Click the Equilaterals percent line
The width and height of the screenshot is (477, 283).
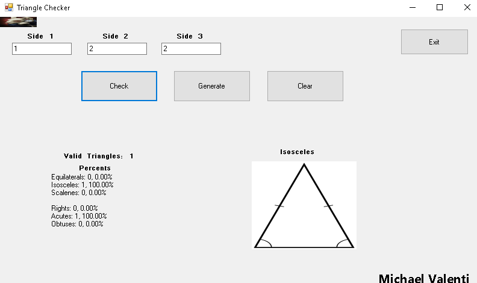[x=82, y=177]
